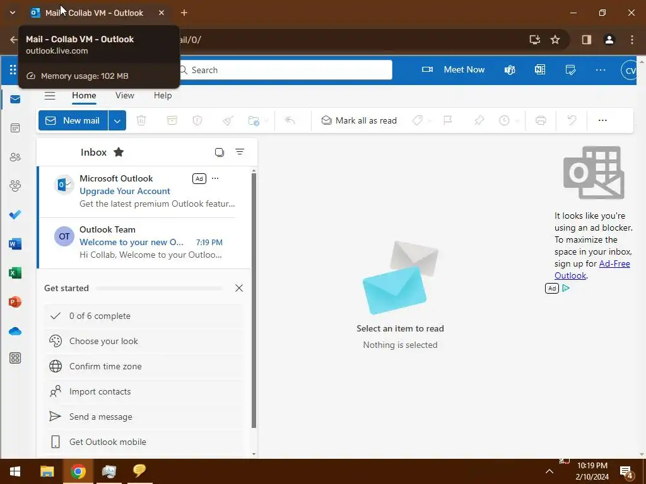Viewport: 646px width, 484px height.
Task: Click the Reply arrow icon in toolbar
Action: pyautogui.click(x=290, y=120)
